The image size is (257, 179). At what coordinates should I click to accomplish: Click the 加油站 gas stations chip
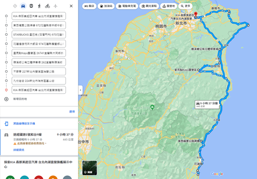click(106, 6)
